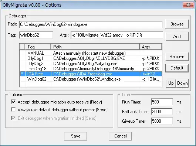Viewport: 196px width, 146px height.
Task: Click 'Attach manually (Not start new debugger)'
Action: coord(89,53)
